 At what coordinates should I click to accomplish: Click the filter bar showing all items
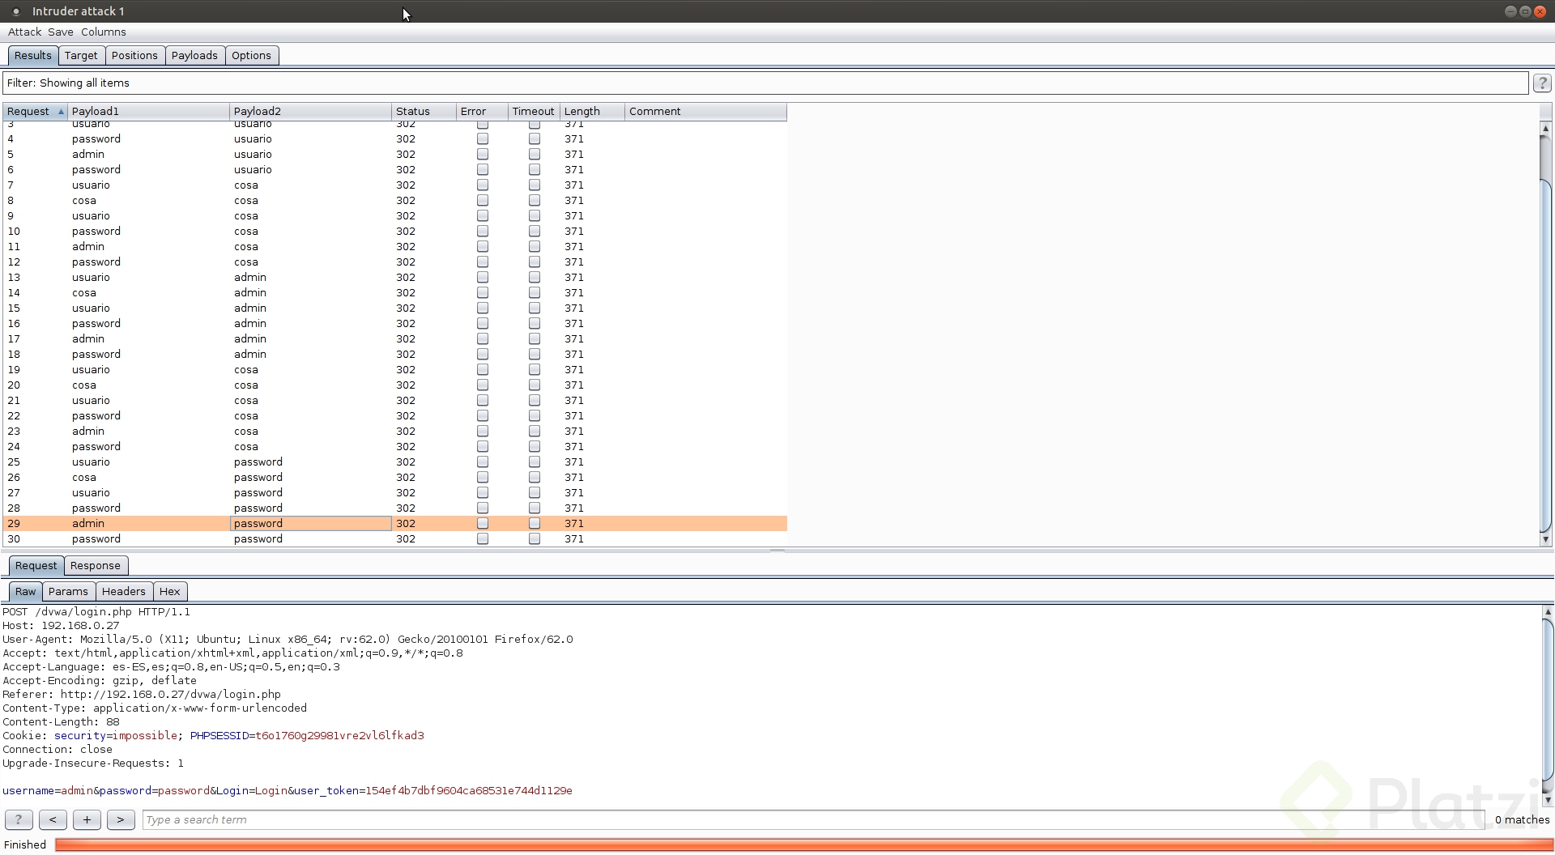coord(765,83)
